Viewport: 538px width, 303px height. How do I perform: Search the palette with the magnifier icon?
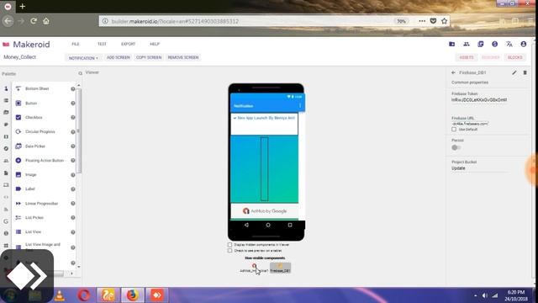(x=81, y=73)
